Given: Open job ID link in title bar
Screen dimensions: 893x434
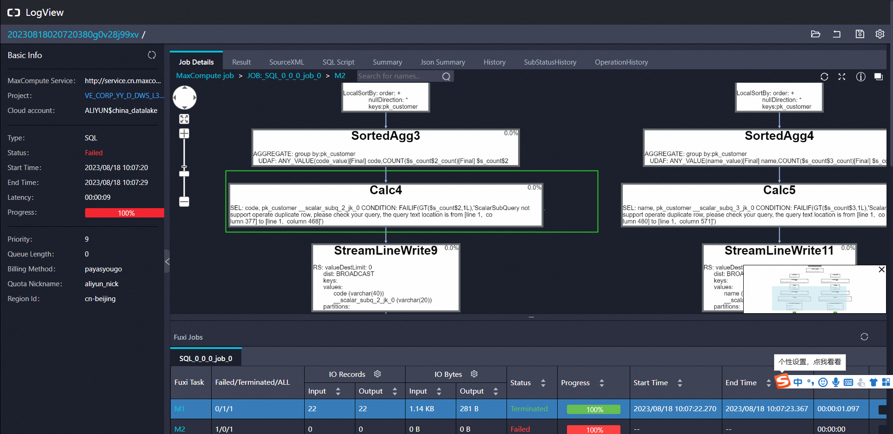Looking at the screenshot, I should pyautogui.click(x=73, y=34).
